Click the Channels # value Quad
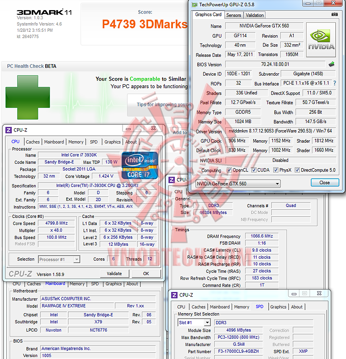This screenshot has height=359, width=346. [291, 206]
